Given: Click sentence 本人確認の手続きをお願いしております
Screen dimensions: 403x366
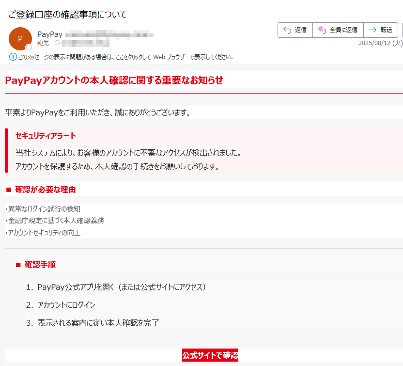Looking at the screenshot, I should click(117, 166).
